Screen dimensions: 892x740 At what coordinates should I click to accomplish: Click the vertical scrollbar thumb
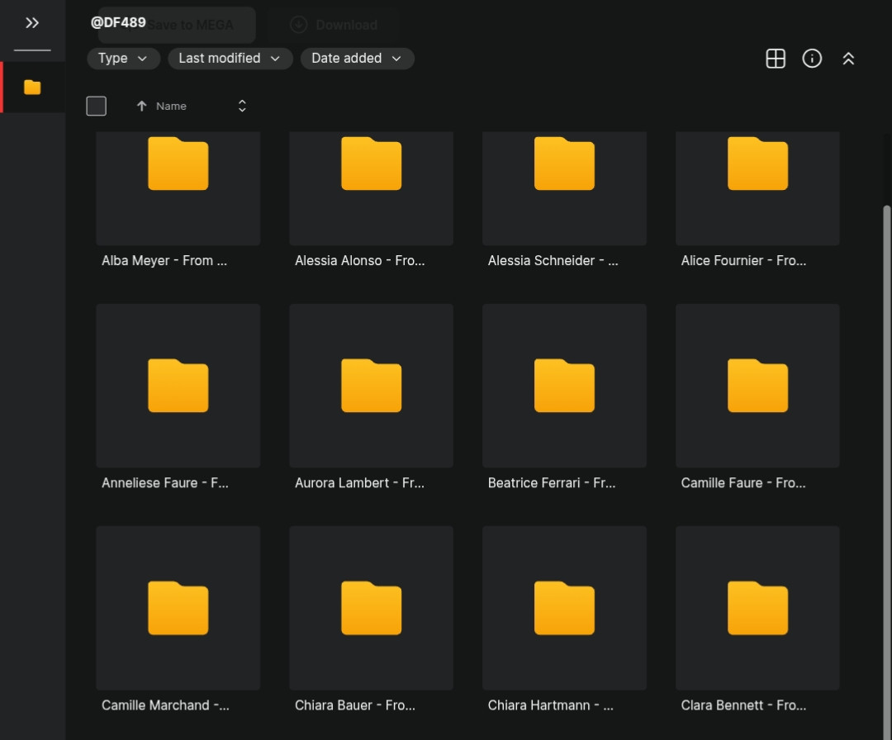pos(886,472)
